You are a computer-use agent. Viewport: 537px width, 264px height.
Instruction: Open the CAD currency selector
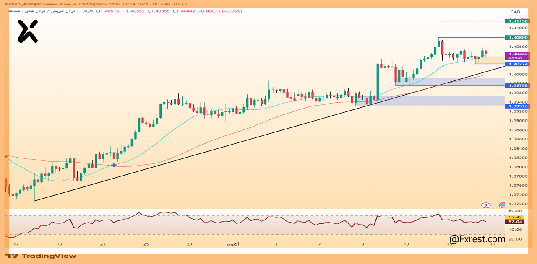(515, 12)
